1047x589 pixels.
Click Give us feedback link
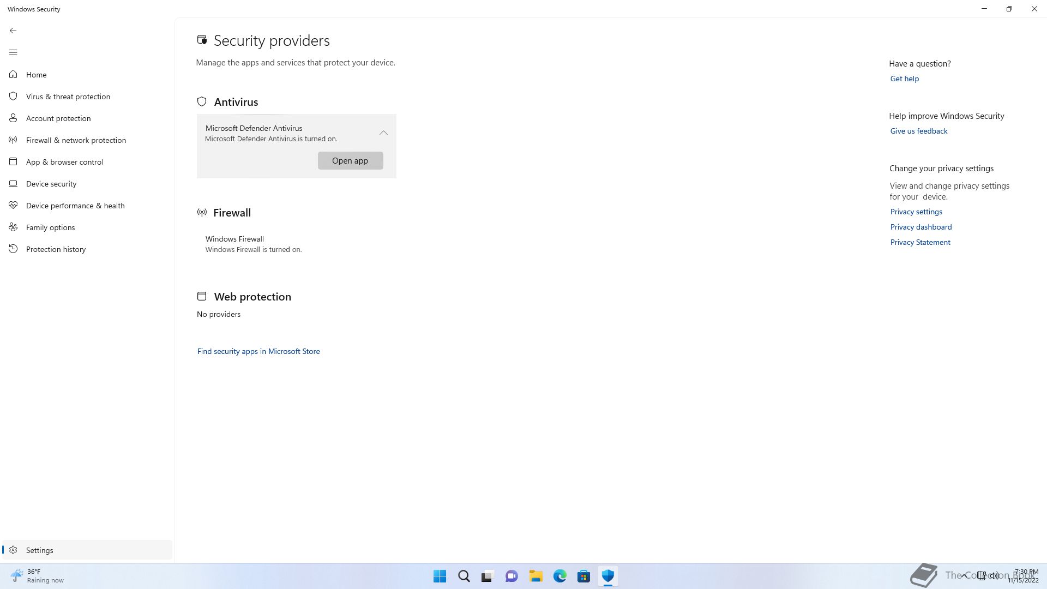[x=918, y=131]
